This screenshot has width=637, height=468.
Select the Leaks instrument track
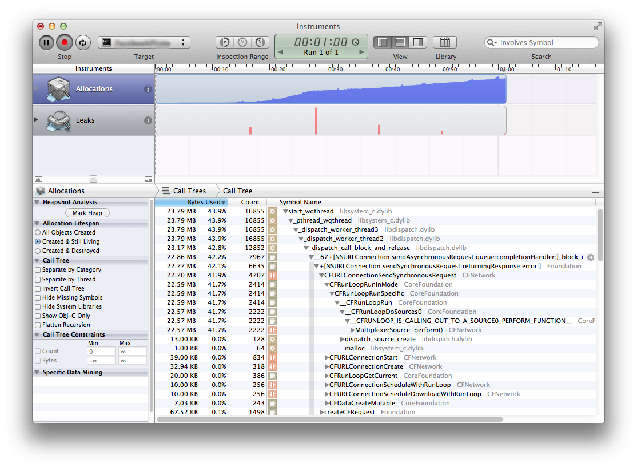(93, 120)
